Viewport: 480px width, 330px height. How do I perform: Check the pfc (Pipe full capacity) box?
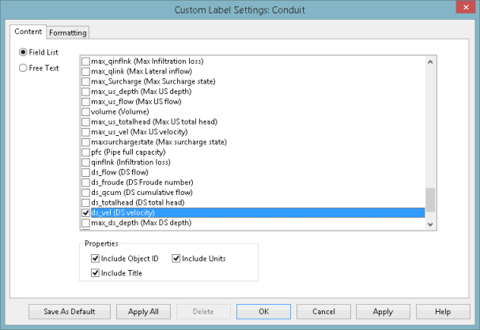(x=86, y=152)
